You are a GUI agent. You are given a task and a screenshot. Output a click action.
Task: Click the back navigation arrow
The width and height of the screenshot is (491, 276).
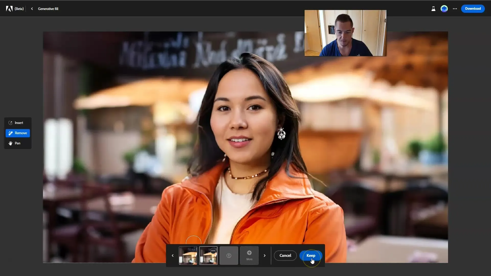tap(32, 8)
